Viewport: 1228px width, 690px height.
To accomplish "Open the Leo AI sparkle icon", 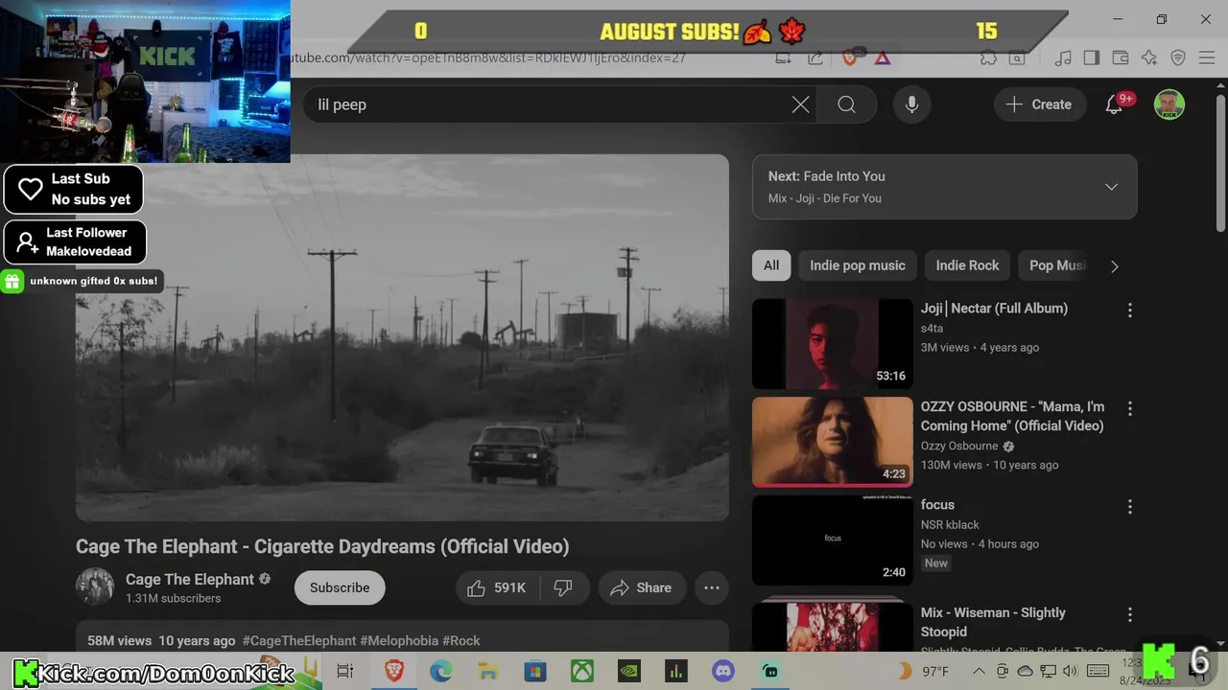I will click(1149, 58).
